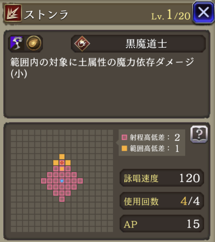The height and width of the screenshot is (242, 215).
Task: Click the blue caster center tile
Action: pyautogui.click(x=62, y=181)
